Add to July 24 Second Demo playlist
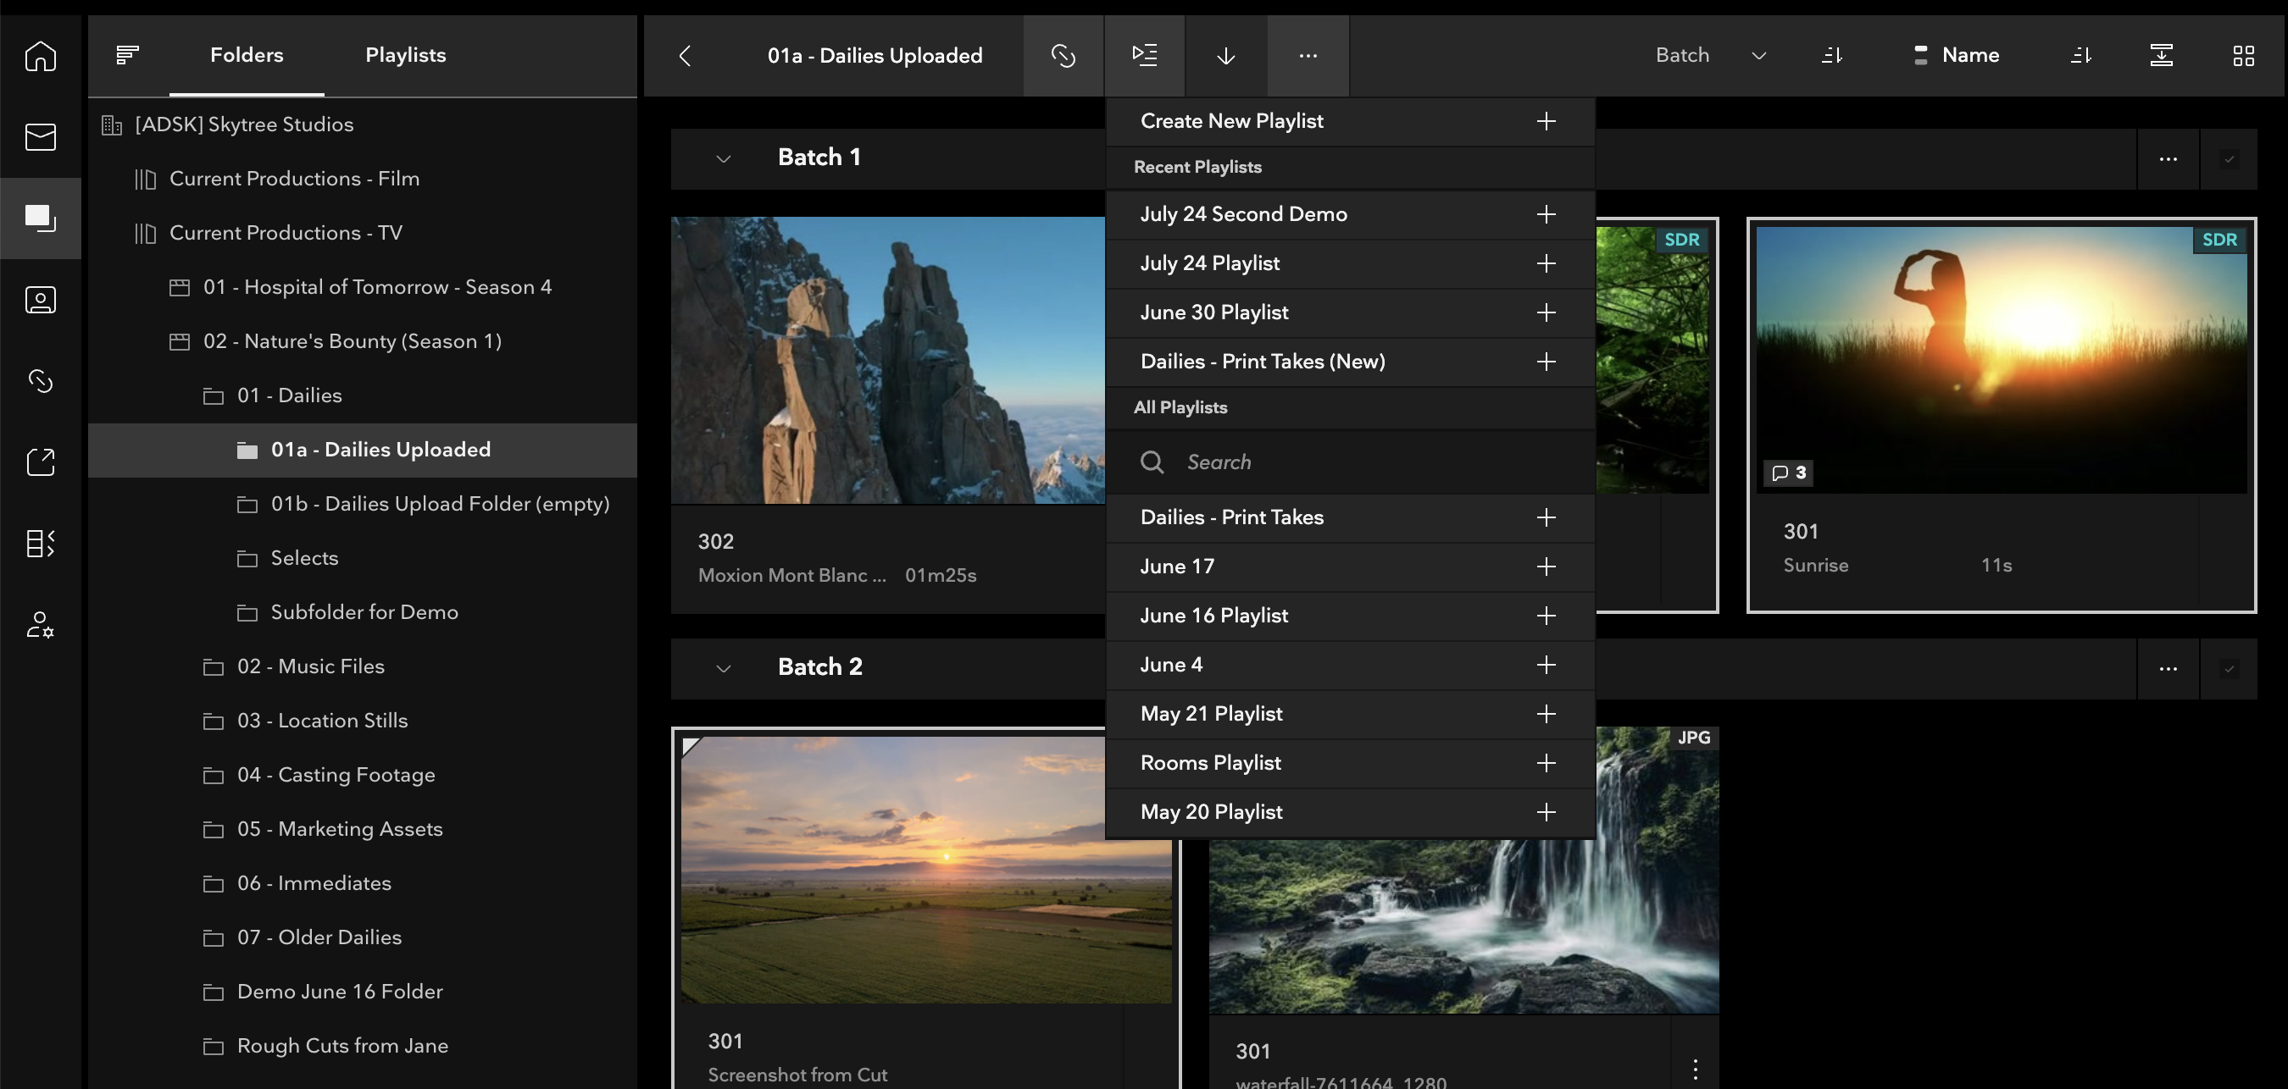Screen dimensions: 2288x1089 [1546, 214]
